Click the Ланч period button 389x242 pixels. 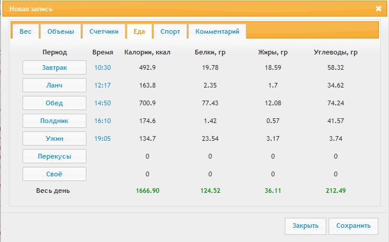(x=54, y=85)
